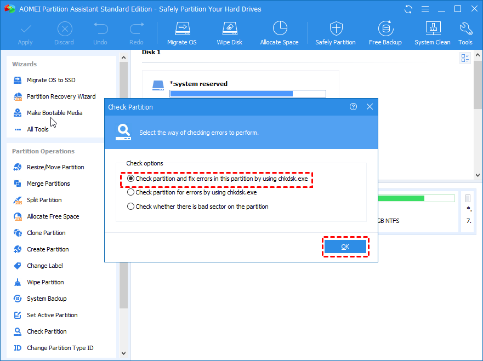This screenshot has height=361, width=483.
Task: Click the system reserved usage bar
Action: tap(248, 94)
